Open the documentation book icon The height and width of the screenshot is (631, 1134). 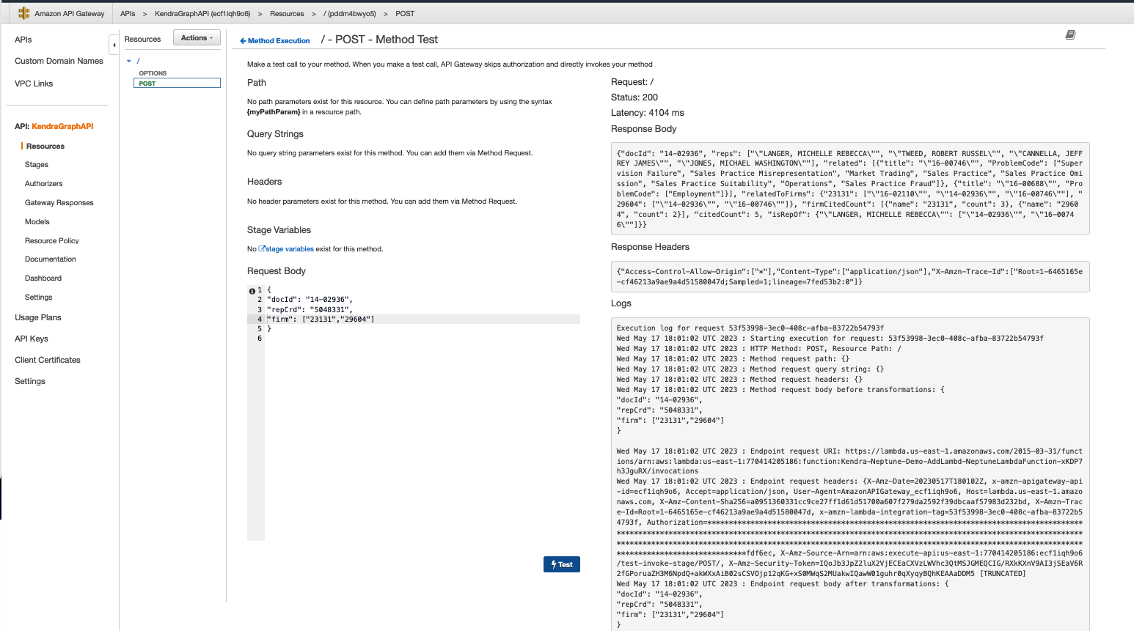(1070, 35)
